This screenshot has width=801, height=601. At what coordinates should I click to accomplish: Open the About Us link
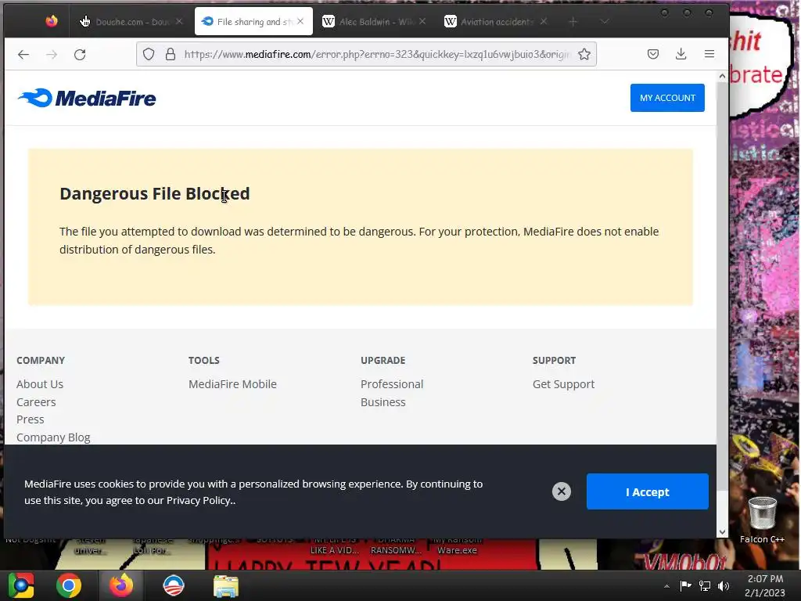tap(40, 384)
